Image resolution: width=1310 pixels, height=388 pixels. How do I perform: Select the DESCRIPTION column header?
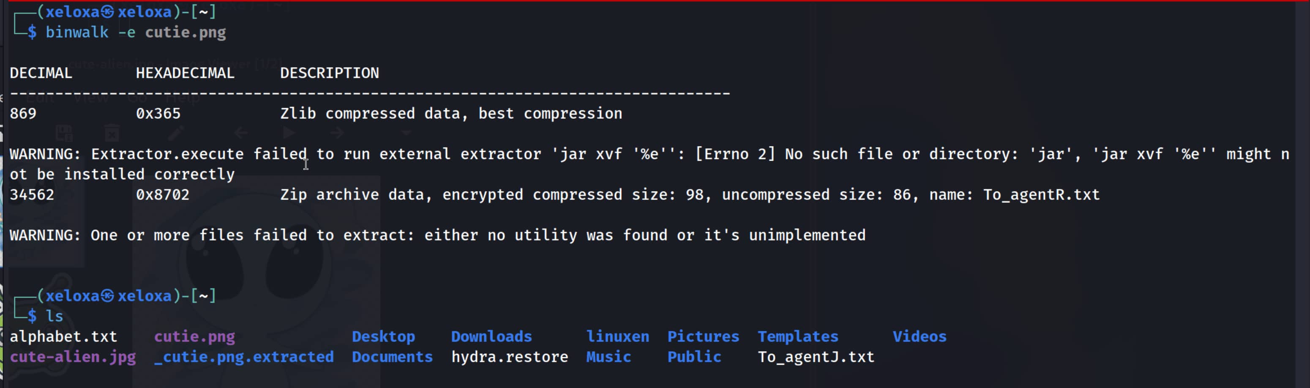[330, 73]
